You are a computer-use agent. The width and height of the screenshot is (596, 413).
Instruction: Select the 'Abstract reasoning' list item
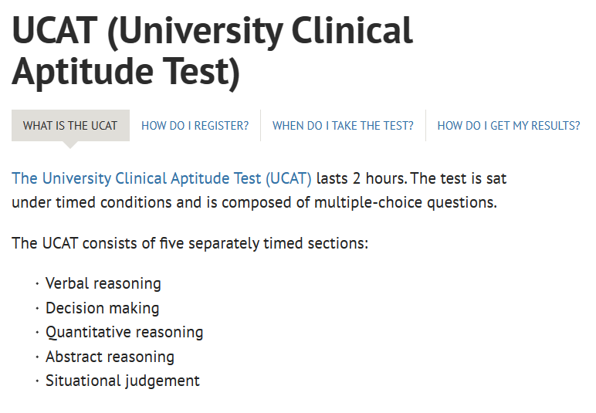[x=110, y=357]
